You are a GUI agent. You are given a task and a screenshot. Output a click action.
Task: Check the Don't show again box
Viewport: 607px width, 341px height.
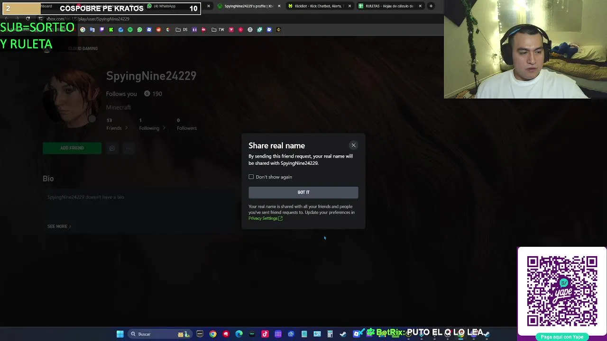(x=251, y=177)
